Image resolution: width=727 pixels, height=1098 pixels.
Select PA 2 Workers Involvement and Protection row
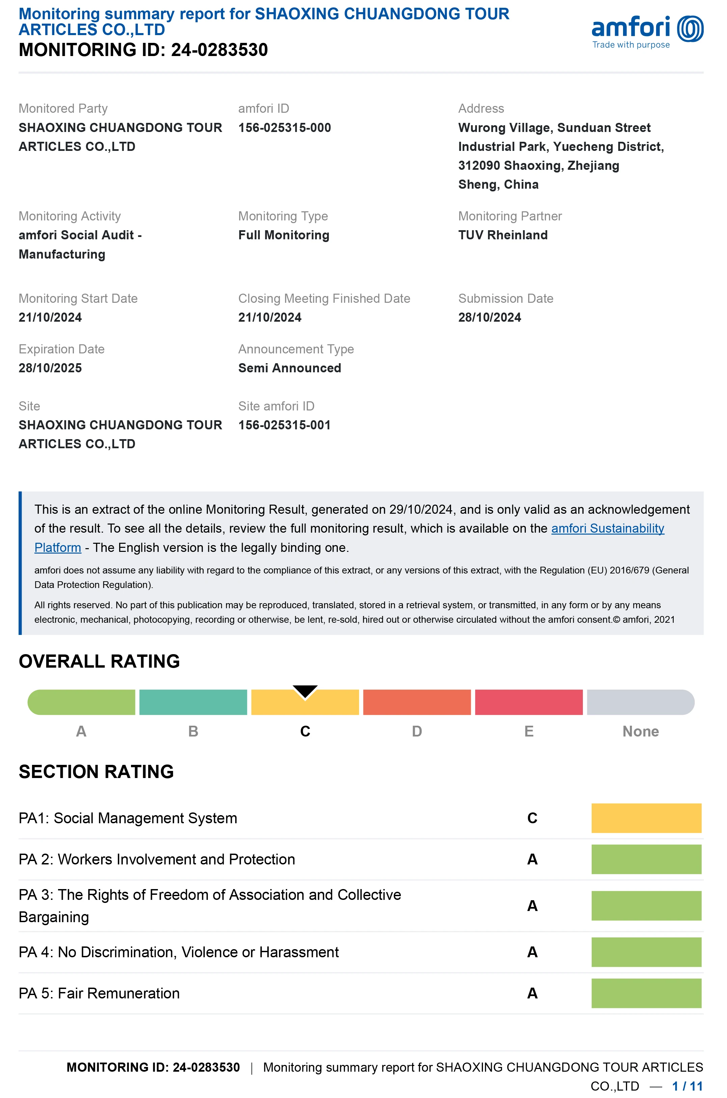tap(361, 859)
